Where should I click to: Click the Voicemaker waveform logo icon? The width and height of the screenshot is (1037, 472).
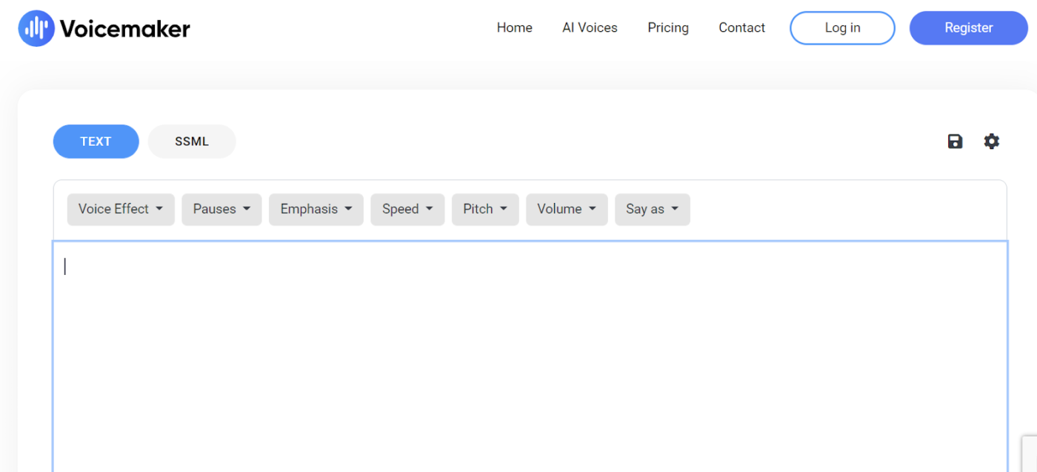[x=36, y=28]
